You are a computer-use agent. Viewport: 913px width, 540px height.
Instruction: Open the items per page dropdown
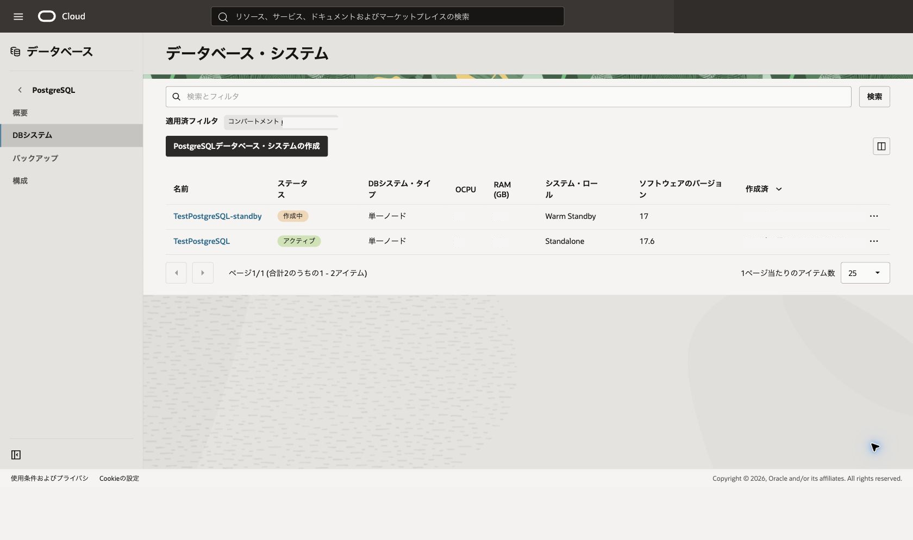click(x=865, y=273)
